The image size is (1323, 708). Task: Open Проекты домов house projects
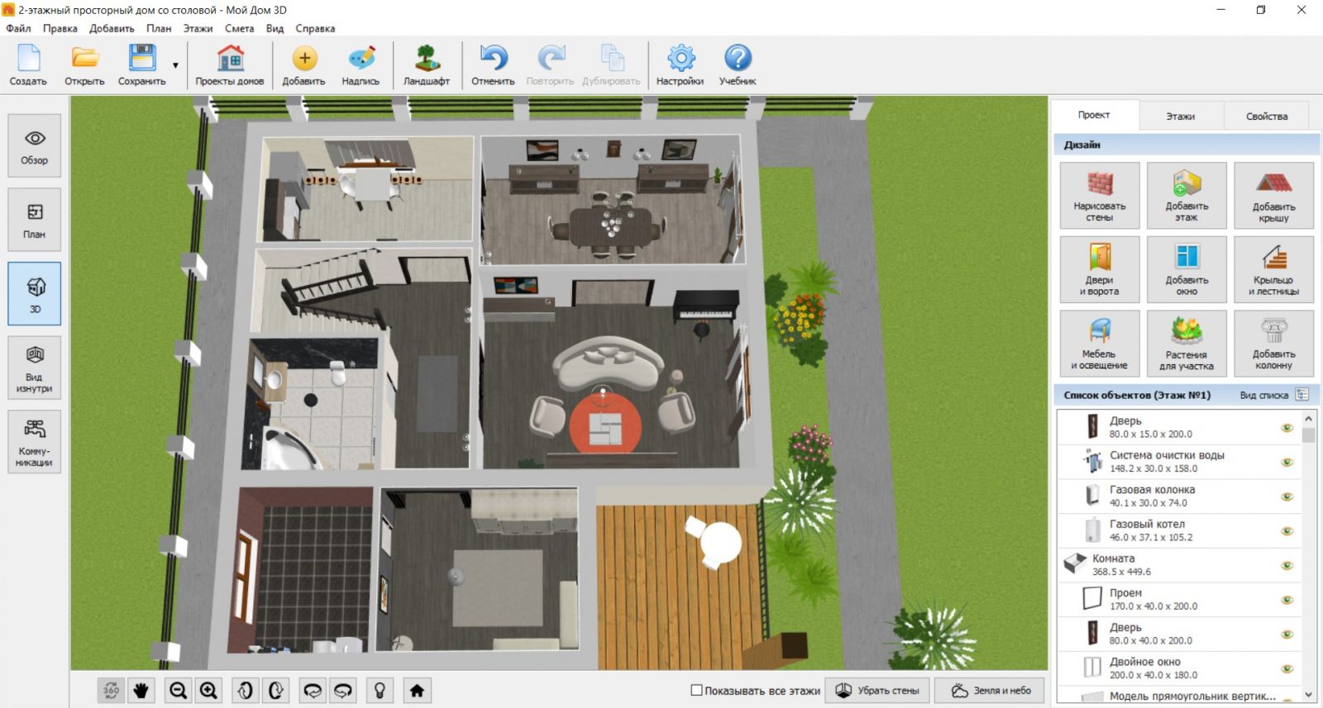(x=229, y=65)
